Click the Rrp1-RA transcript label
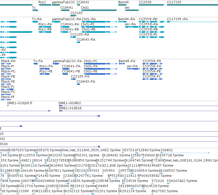The height and width of the screenshot is (195, 218). (45, 24)
